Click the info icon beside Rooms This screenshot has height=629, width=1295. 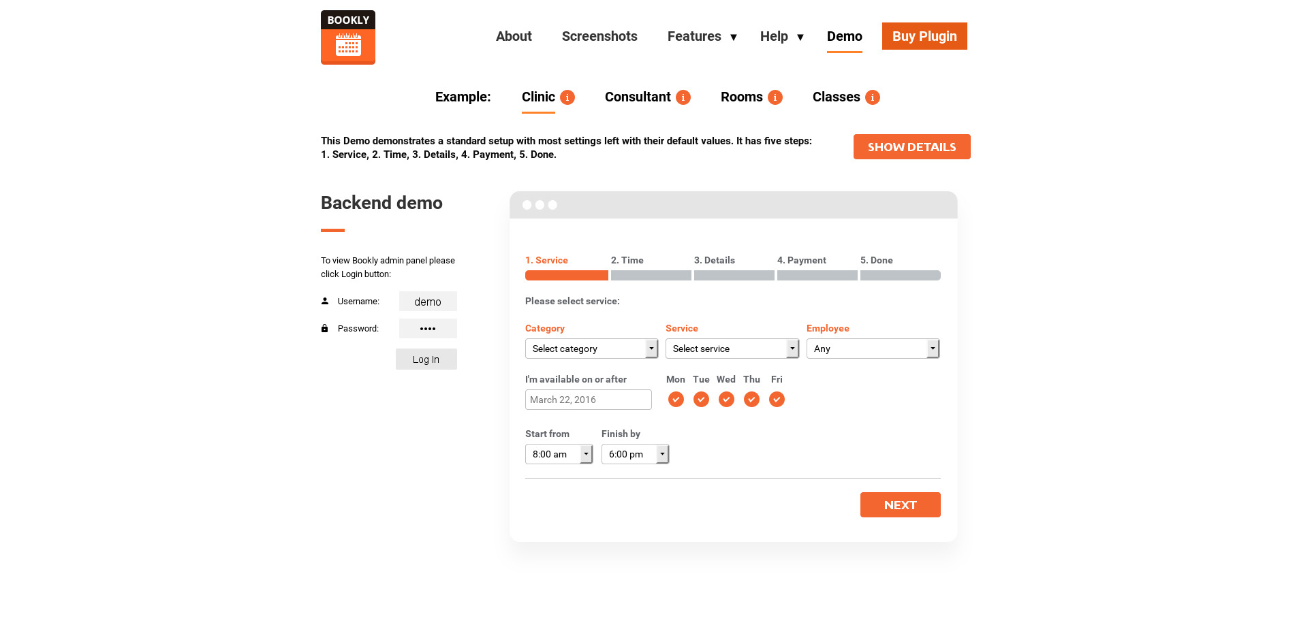point(775,97)
